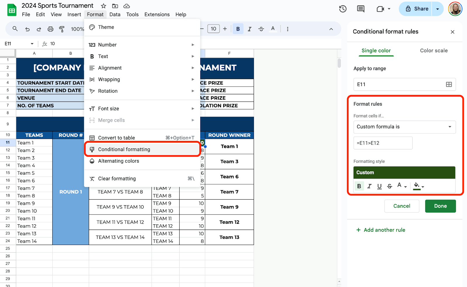Open the comments icon in header
467x287 pixels.
click(361, 9)
